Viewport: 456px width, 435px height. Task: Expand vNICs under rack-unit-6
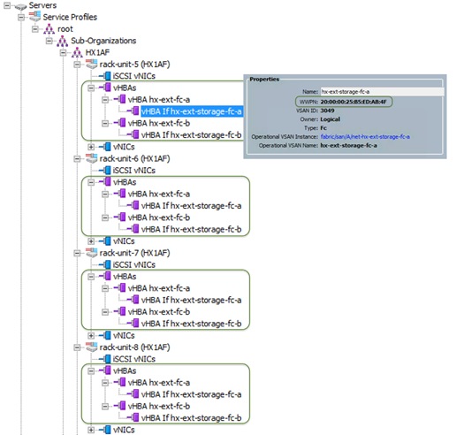pyautogui.click(x=91, y=241)
